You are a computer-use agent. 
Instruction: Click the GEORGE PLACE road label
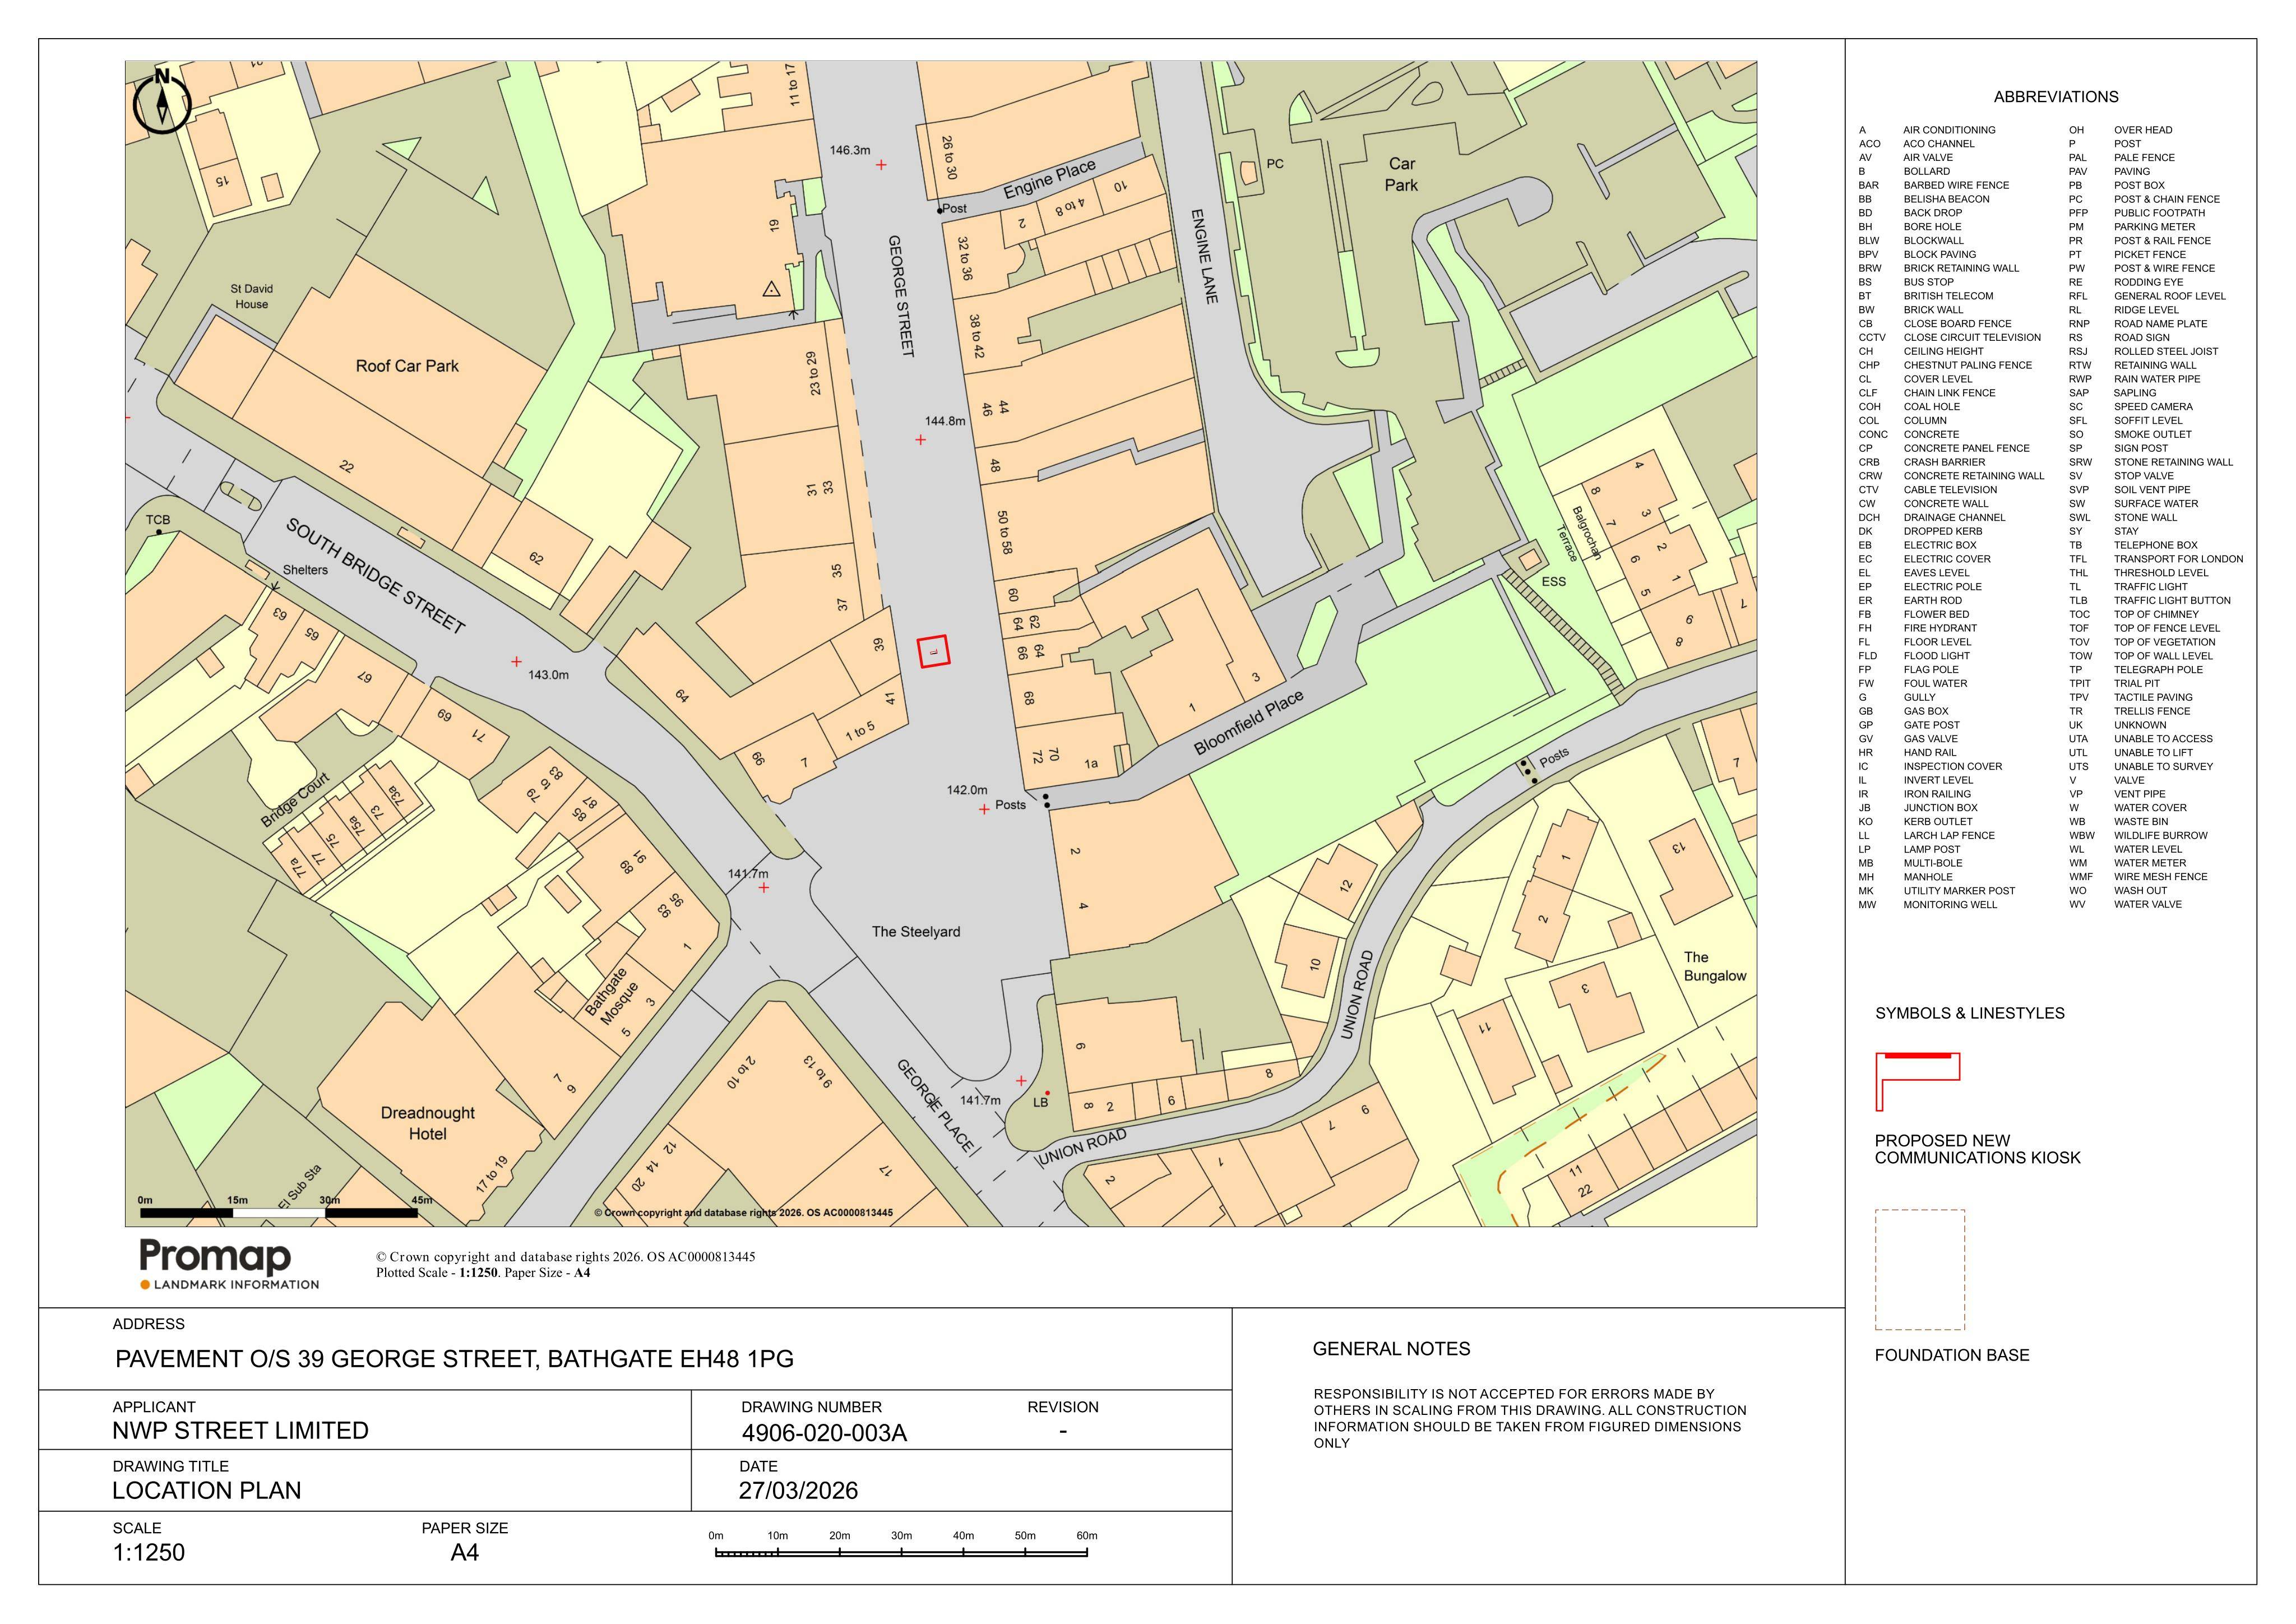[x=935, y=1105]
